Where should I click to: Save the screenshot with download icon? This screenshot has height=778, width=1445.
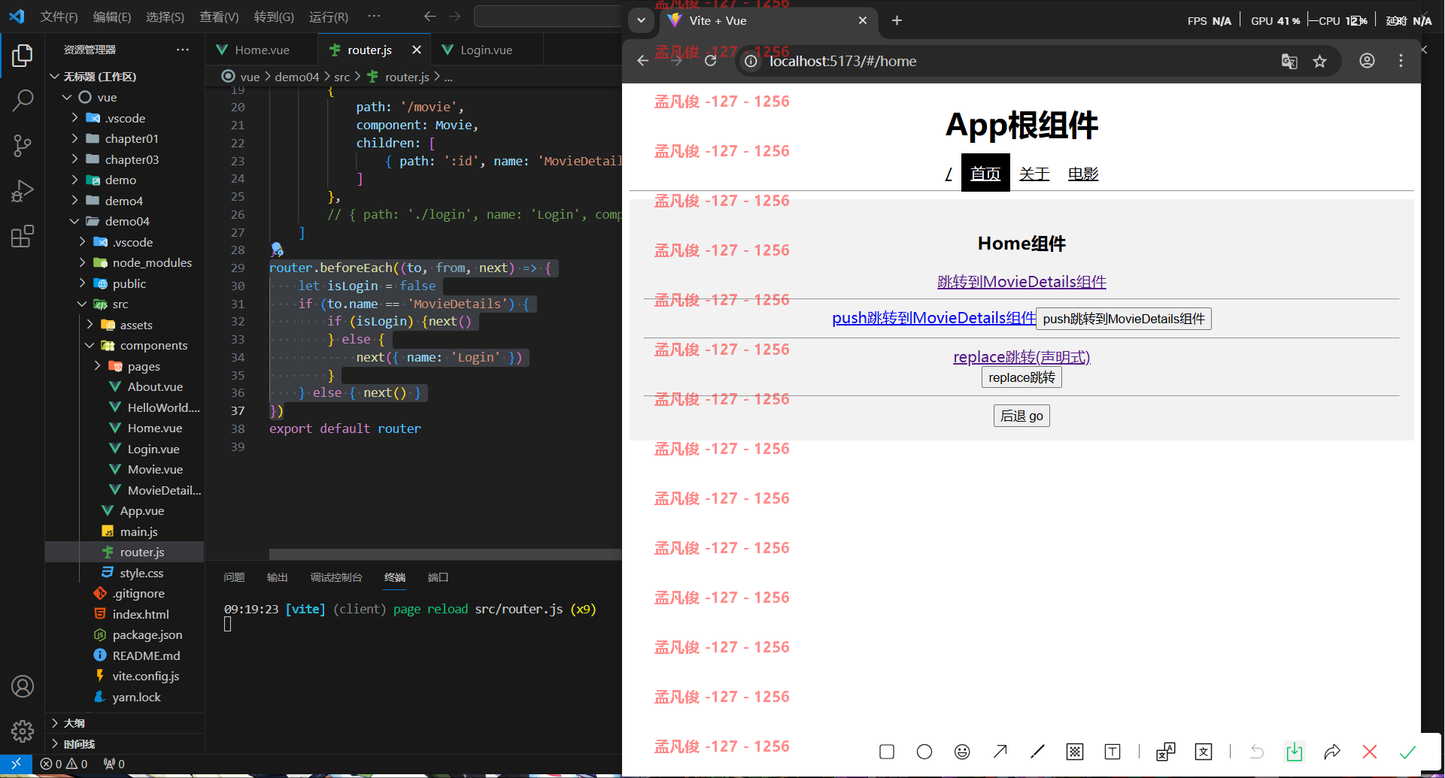pos(1295,752)
